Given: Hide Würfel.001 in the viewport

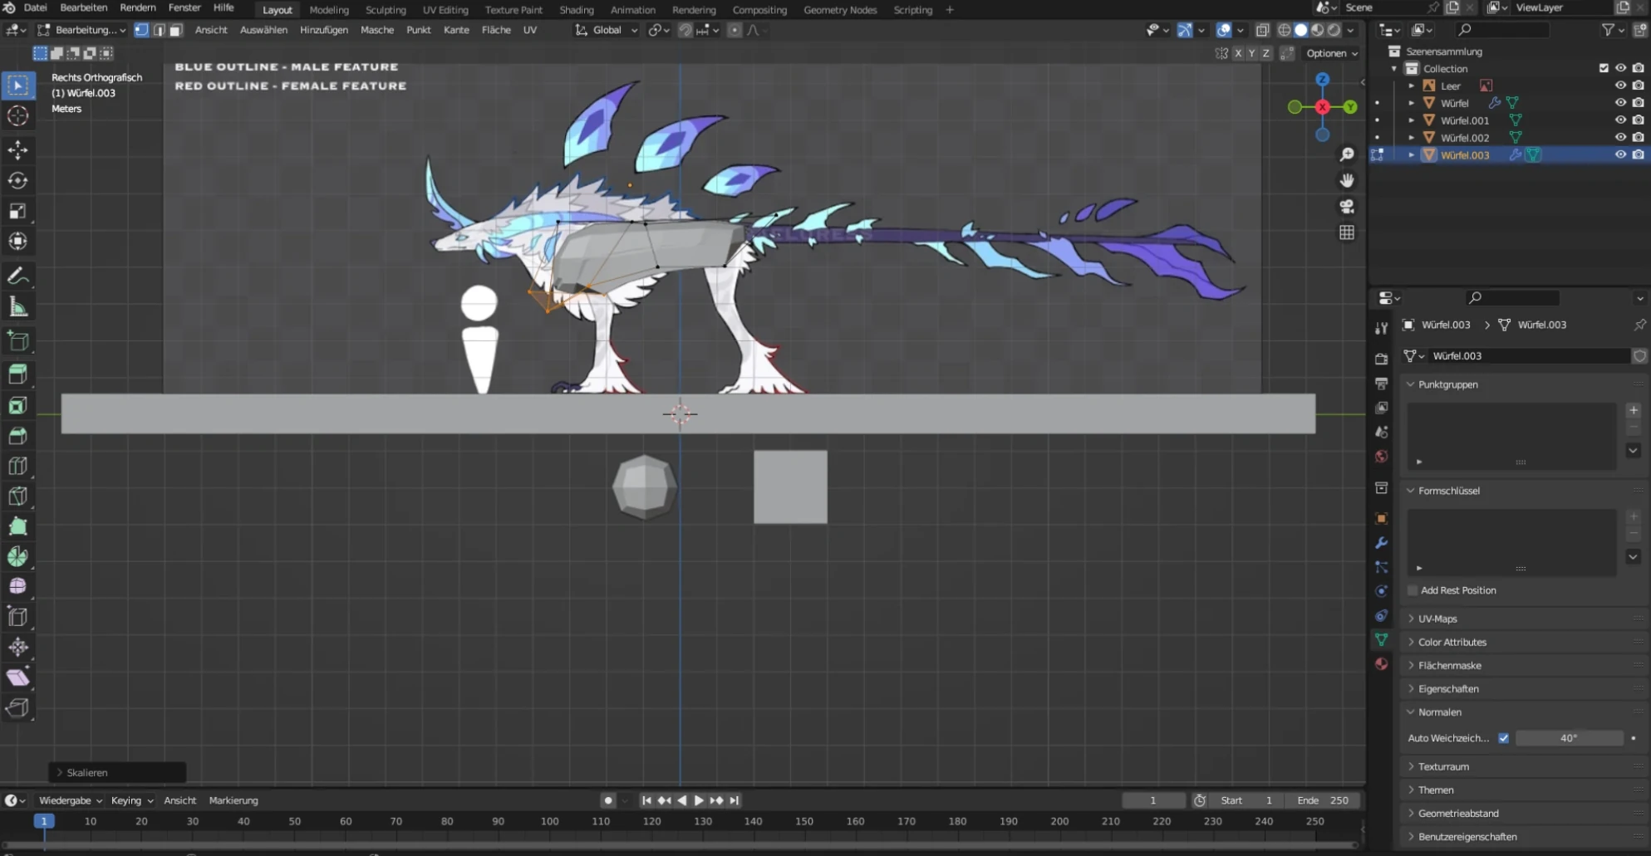Looking at the screenshot, I should (1620, 120).
